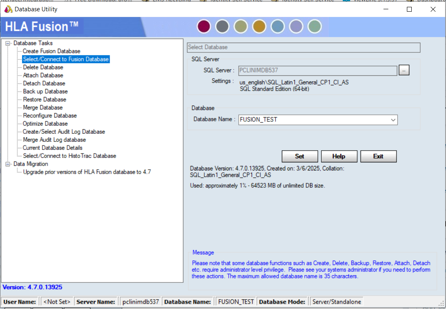Image resolution: width=446 pixels, height=309 pixels.
Task: Select Optimize Database task
Action: [x=45, y=124]
